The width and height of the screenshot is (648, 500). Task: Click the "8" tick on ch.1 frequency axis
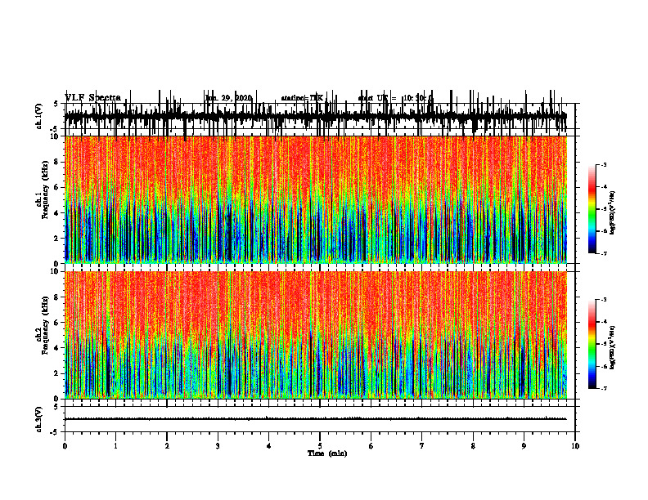click(57, 162)
